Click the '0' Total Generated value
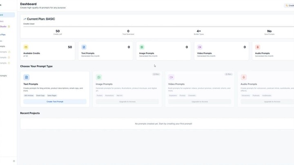Viewport: 294px width, 165px height. [128, 31]
